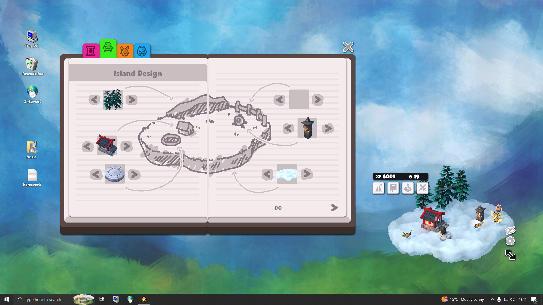
Task: Click the Type here to search box
Action: pyautogui.click(x=42, y=299)
